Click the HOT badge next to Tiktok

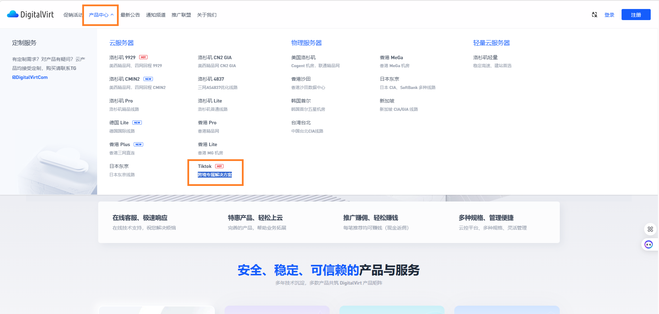[220, 166]
